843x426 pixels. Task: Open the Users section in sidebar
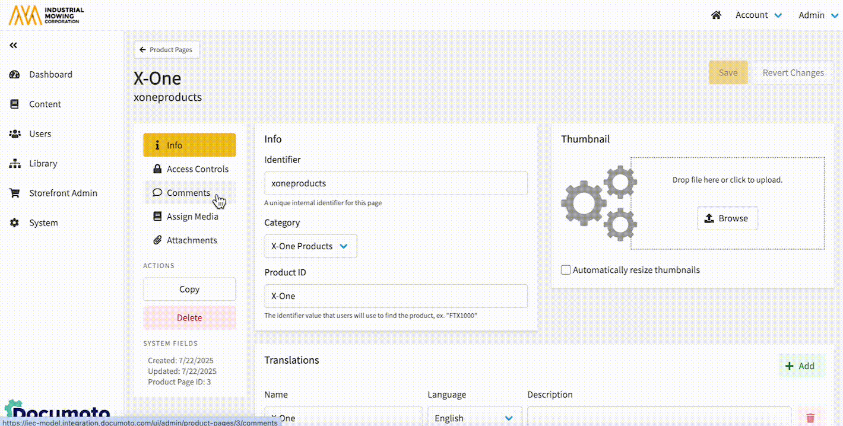coord(40,134)
